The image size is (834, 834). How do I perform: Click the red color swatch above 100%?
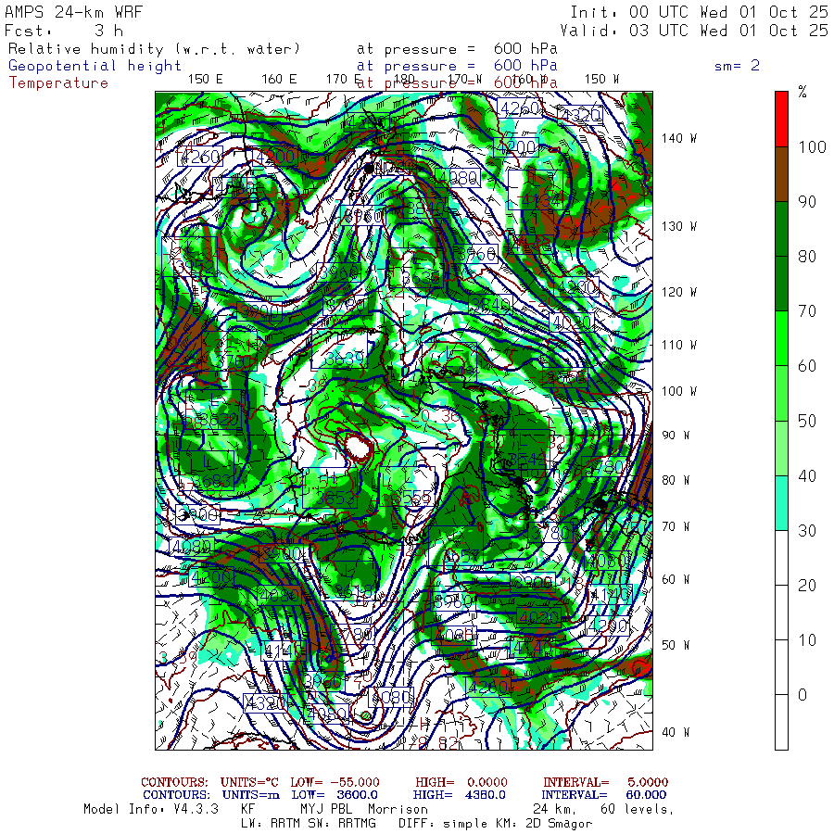click(x=781, y=120)
